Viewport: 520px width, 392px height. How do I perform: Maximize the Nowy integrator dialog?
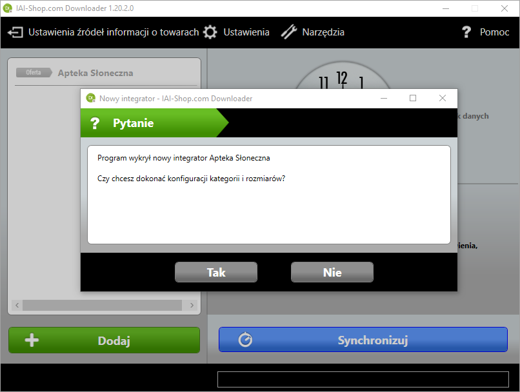pyautogui.click(x=413, y=98)
